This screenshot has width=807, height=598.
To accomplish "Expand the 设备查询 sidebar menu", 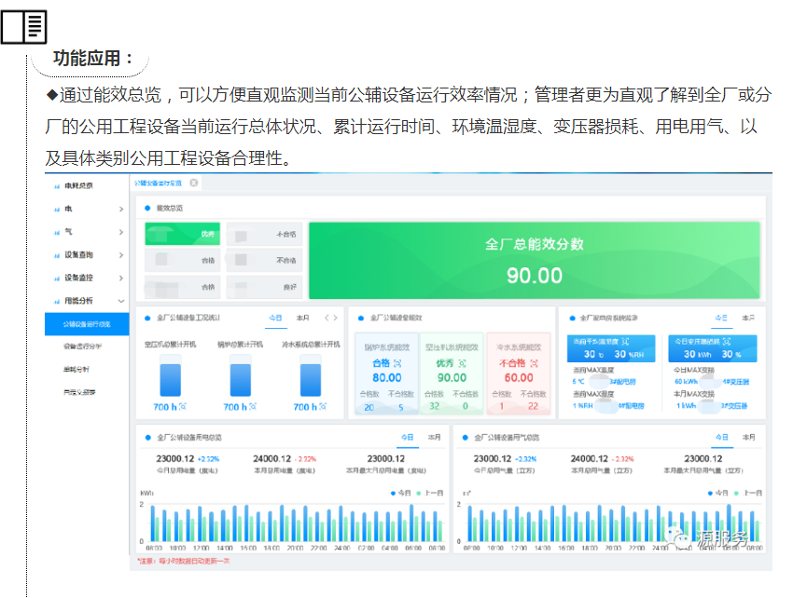I will point(121,255).
